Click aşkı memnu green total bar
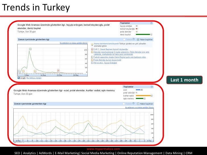 pos(140,99)
